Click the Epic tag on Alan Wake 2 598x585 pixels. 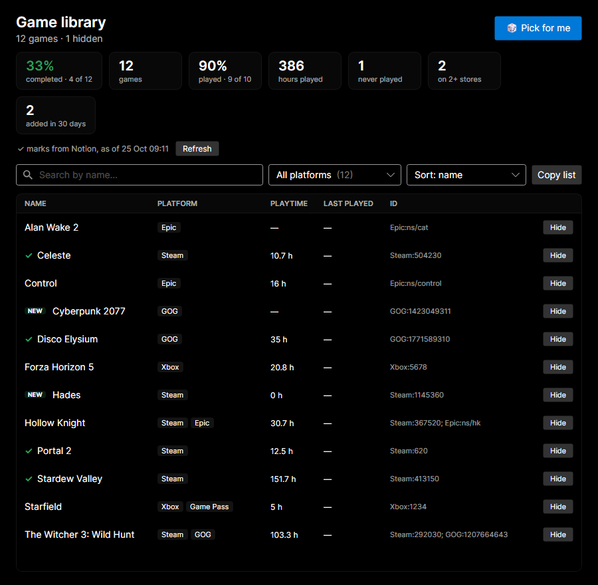pyautogui.click(x=169, y=227)
